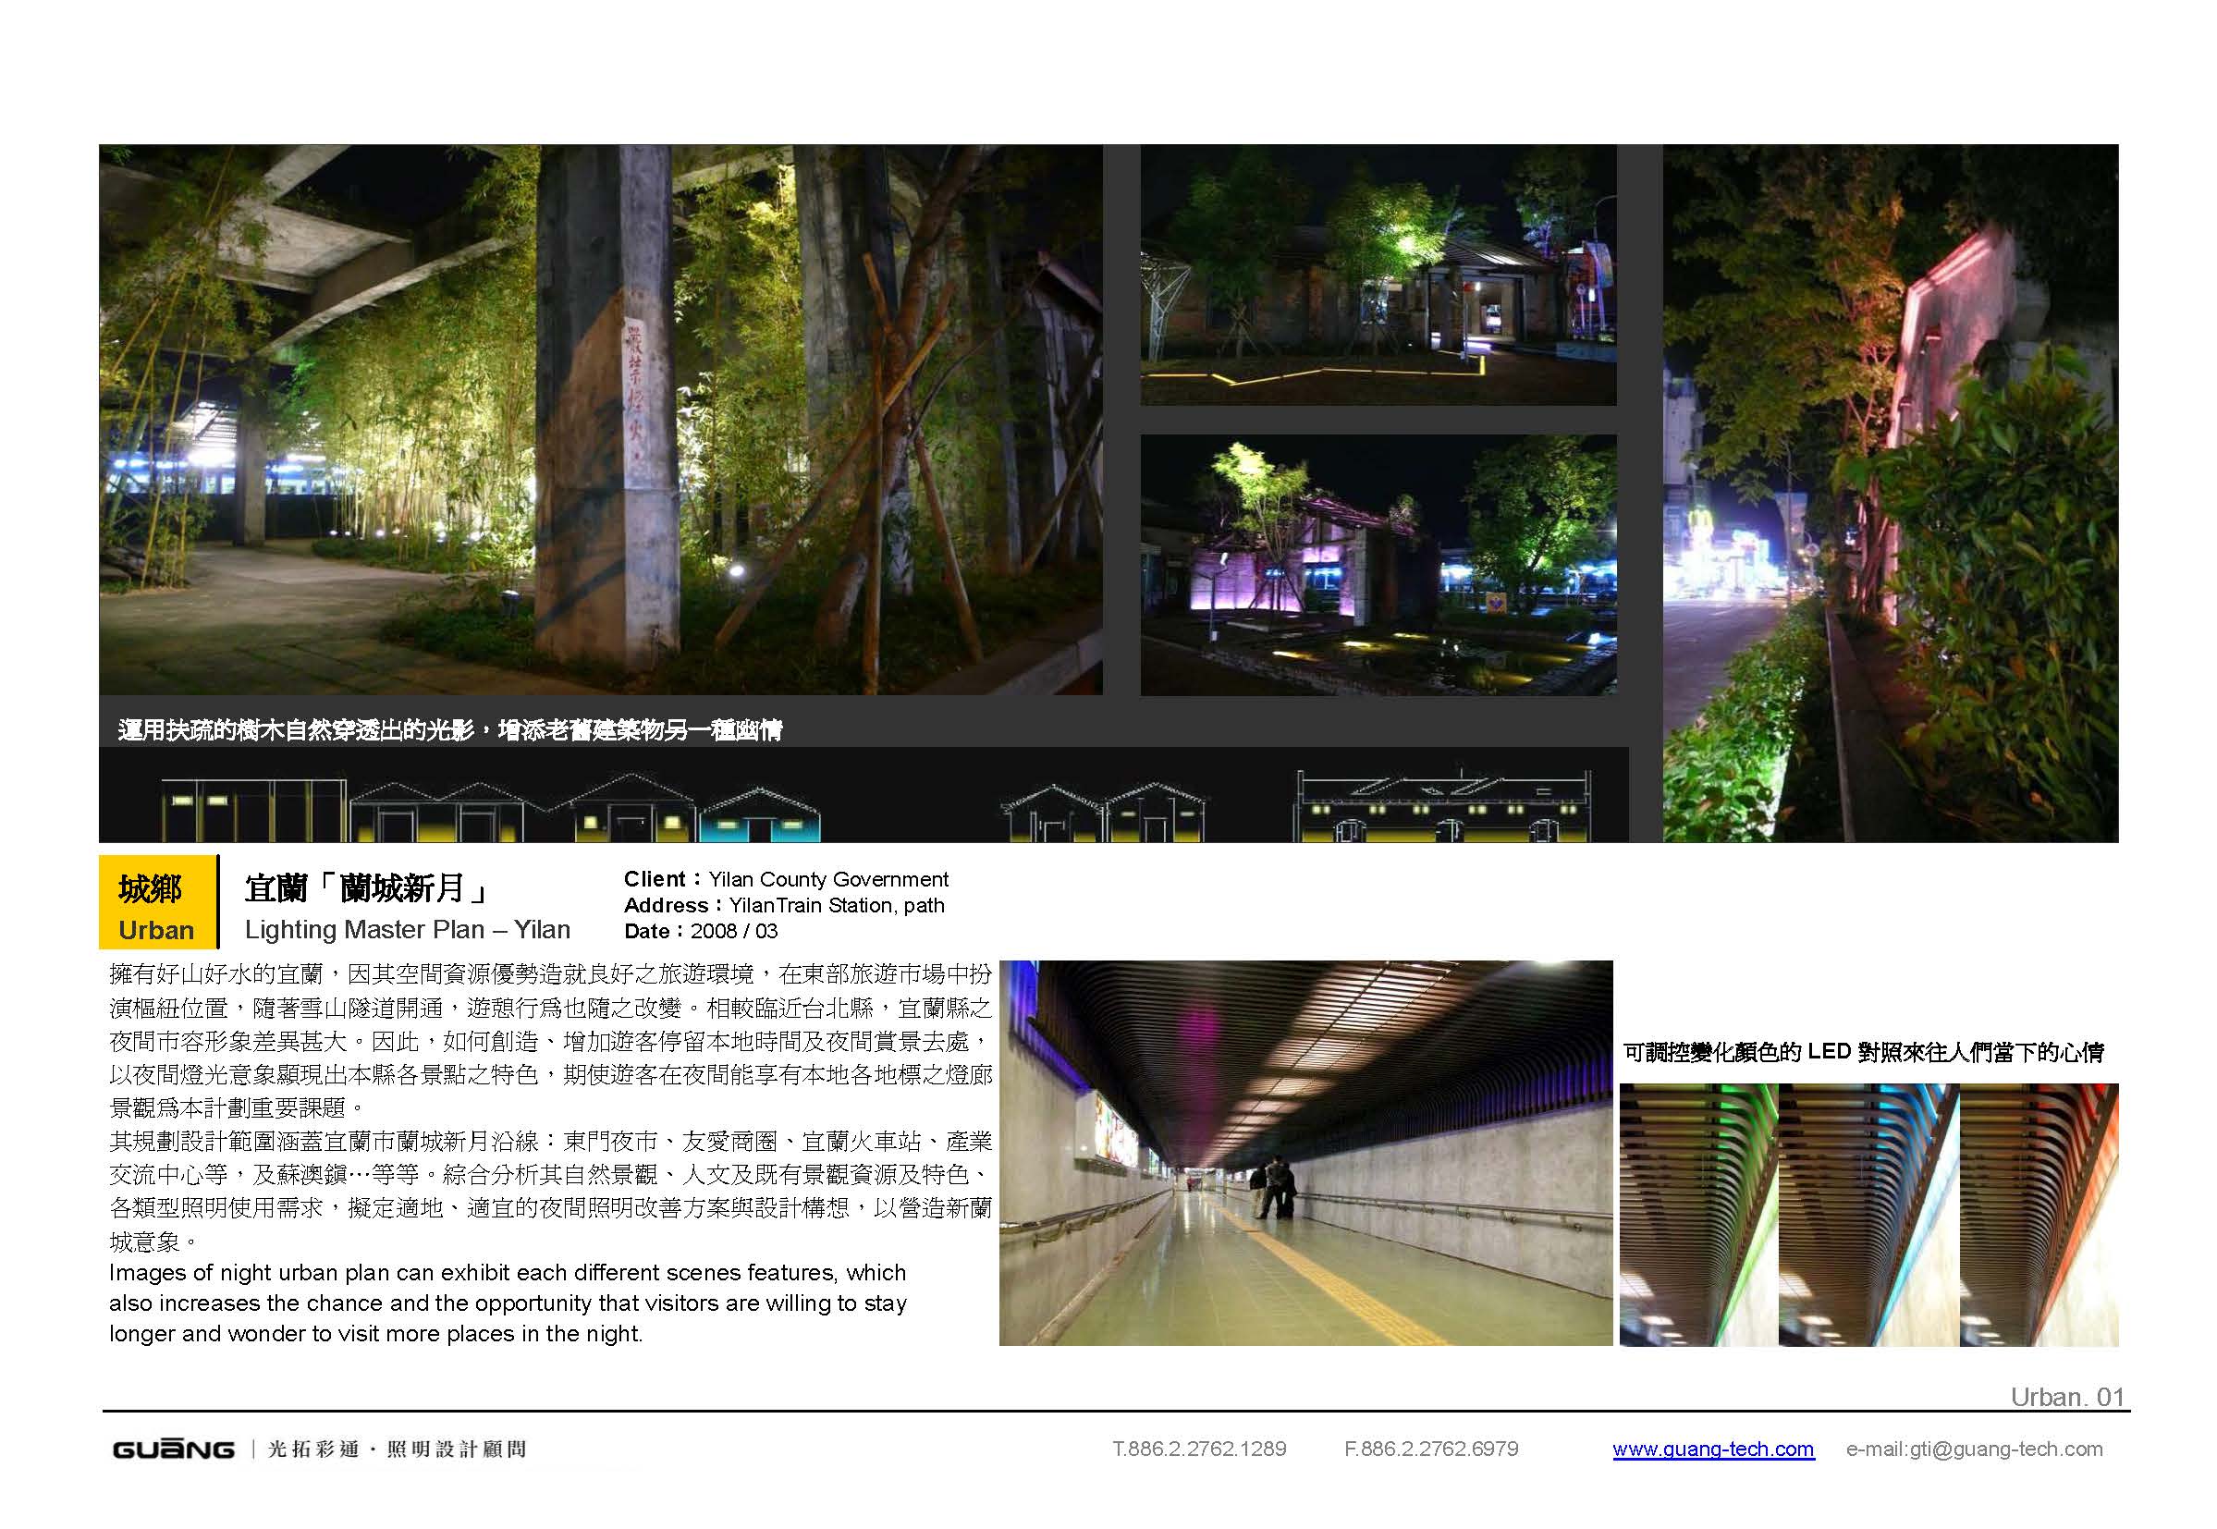Click the GUANG logo in the footer
This screenshot has width=2217, height=1529.
(x=174, y=1449)
